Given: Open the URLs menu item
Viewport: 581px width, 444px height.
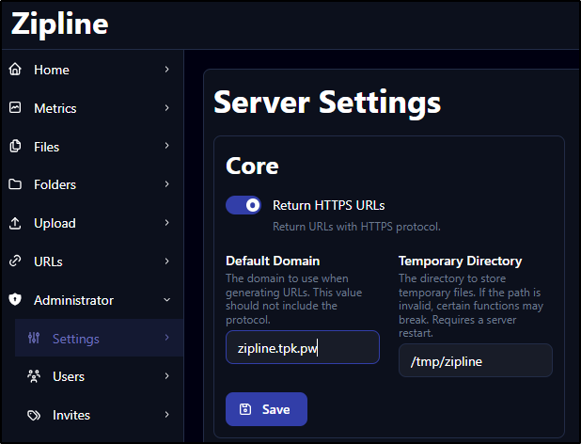Looking at the screenshot, I should pyautogui.click(x=92, y=262).
